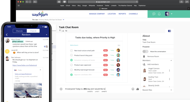Open options menu for Angel Cannon
This screenshot has height=102, width=190.
pos(169,70)
